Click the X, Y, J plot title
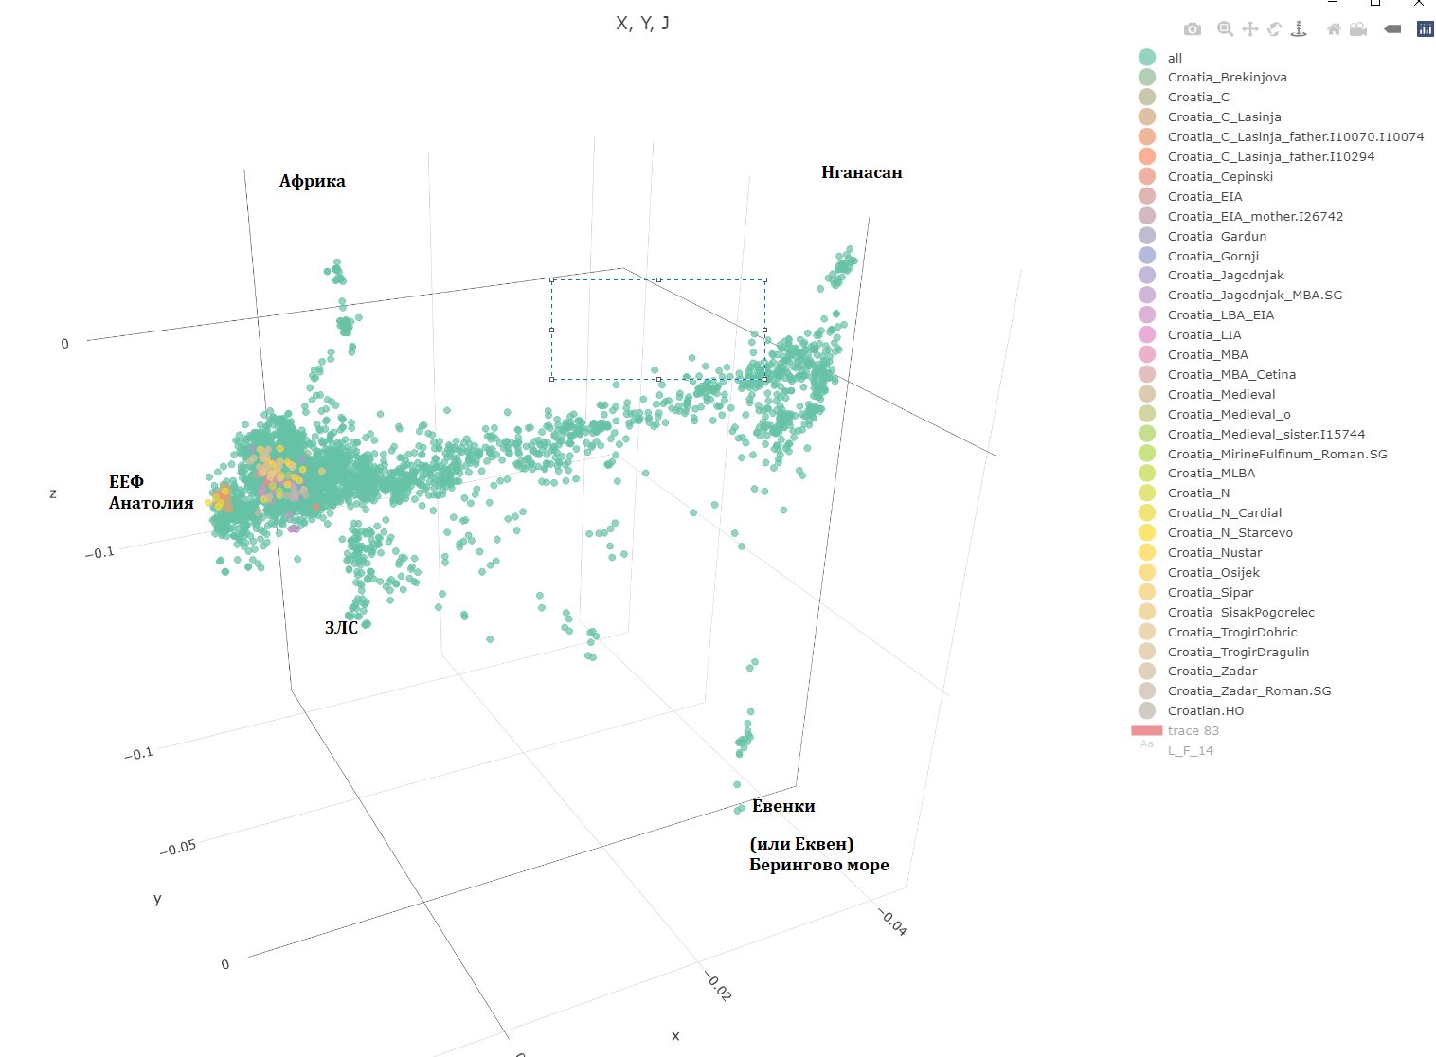1436x1057 pixels. click(642, 24)
